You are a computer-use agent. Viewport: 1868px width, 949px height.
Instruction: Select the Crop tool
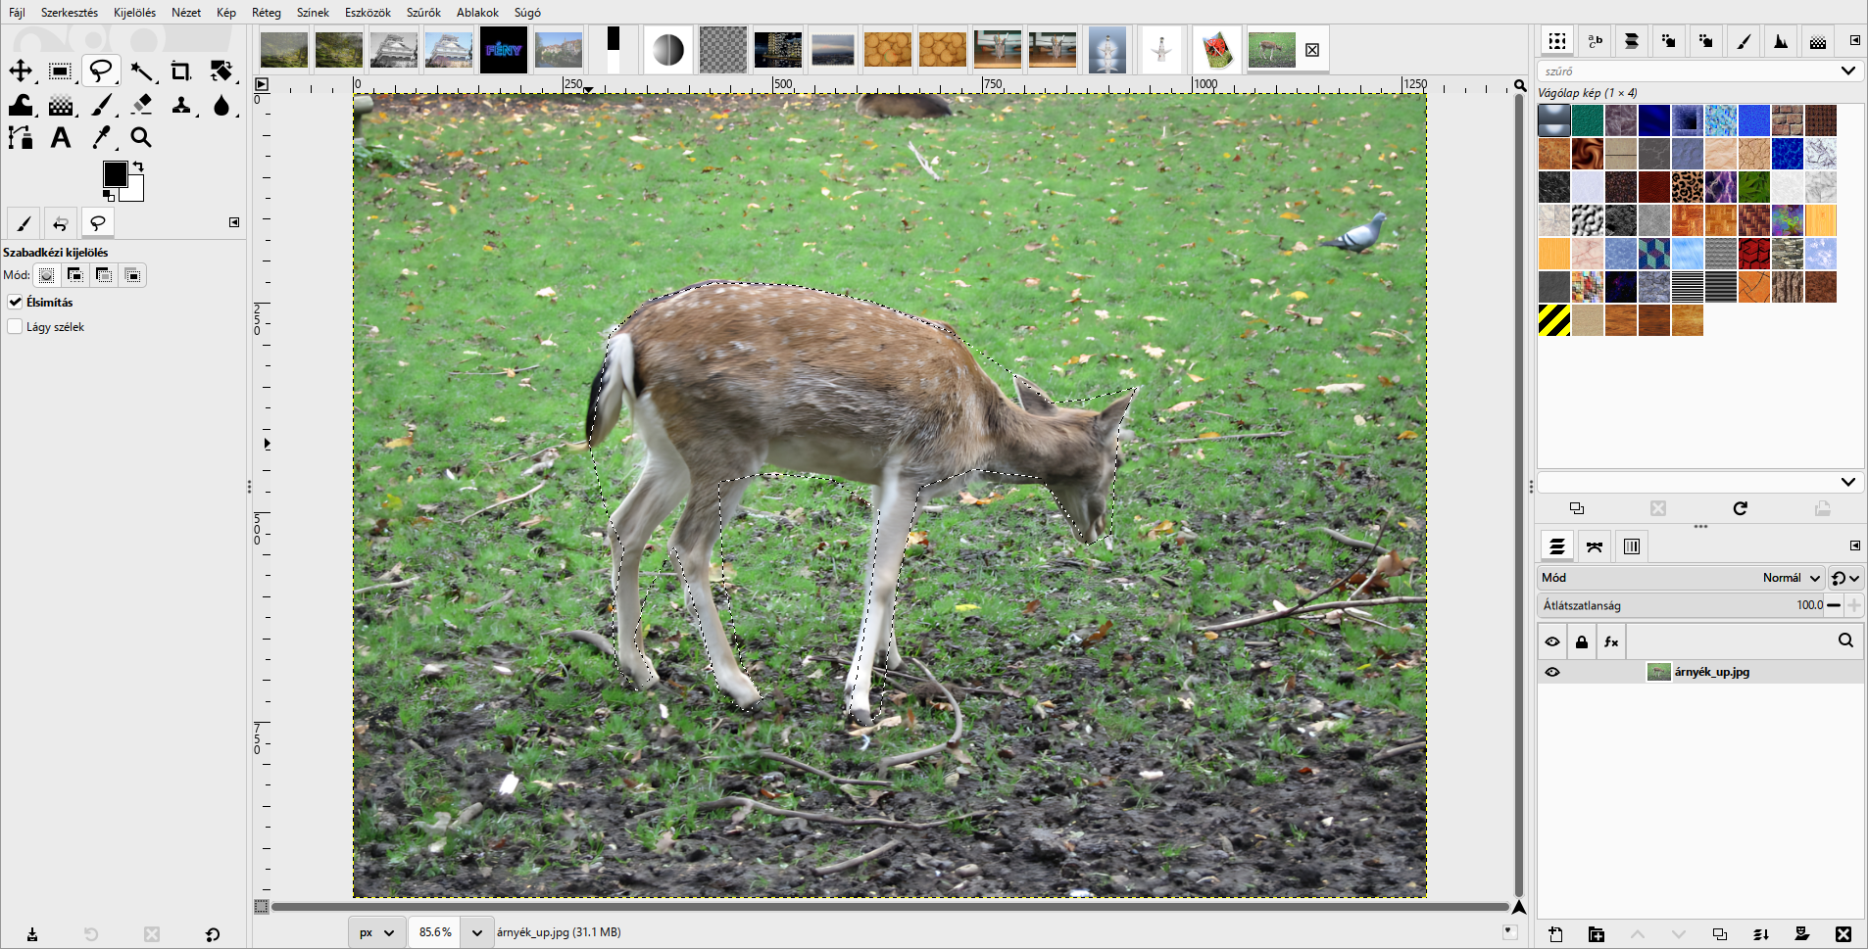pyautogui.click(x=180, y=71)
